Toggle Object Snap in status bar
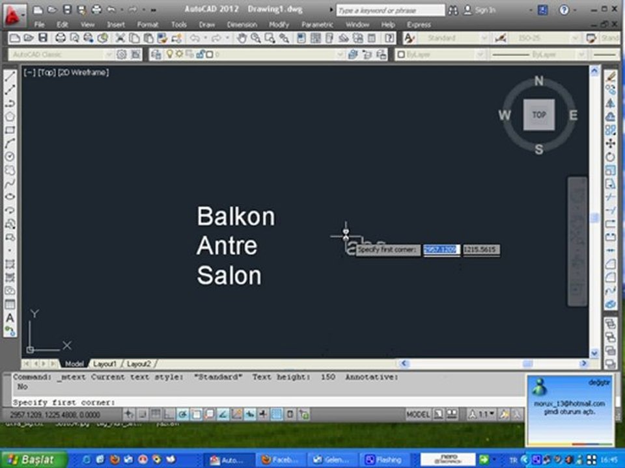 pyautogui.click(x=196, y=414)
